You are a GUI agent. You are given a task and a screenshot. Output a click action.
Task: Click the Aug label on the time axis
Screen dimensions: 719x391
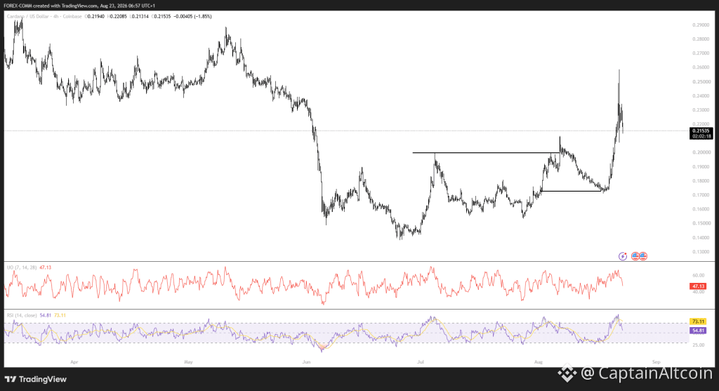pyautogui.click(x=539, y=362)
